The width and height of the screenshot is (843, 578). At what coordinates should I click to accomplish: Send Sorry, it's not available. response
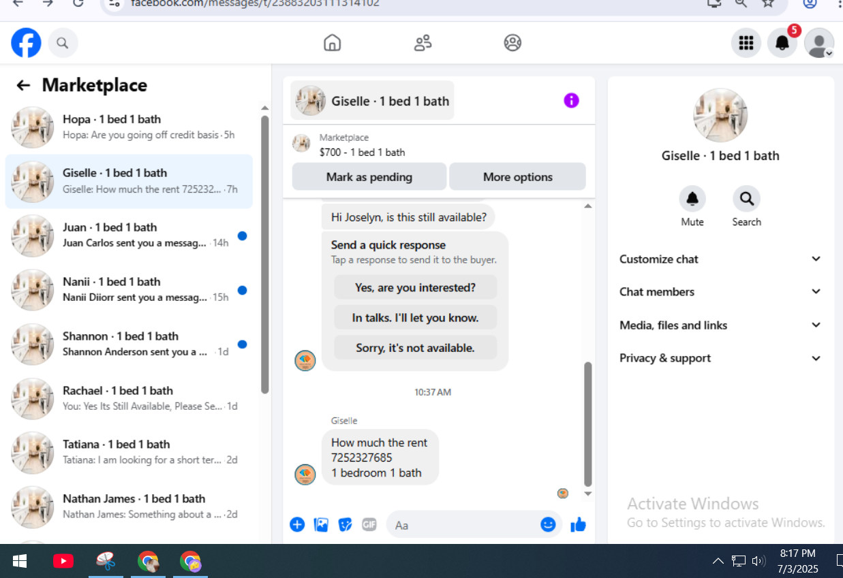tap(415, 347)
